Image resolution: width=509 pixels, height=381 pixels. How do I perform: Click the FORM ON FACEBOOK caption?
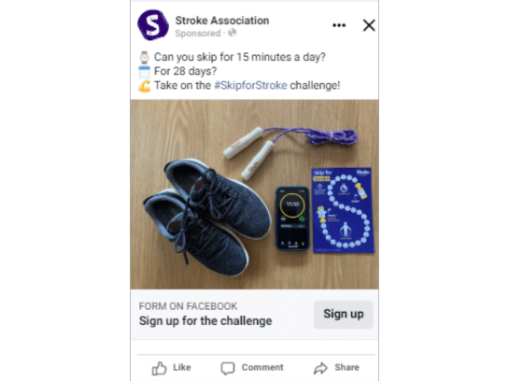[188, 306]
